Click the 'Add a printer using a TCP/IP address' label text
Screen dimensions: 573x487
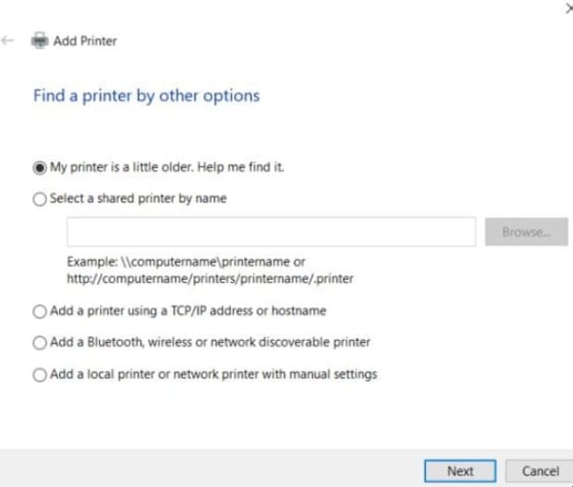(x=188, y=311)
